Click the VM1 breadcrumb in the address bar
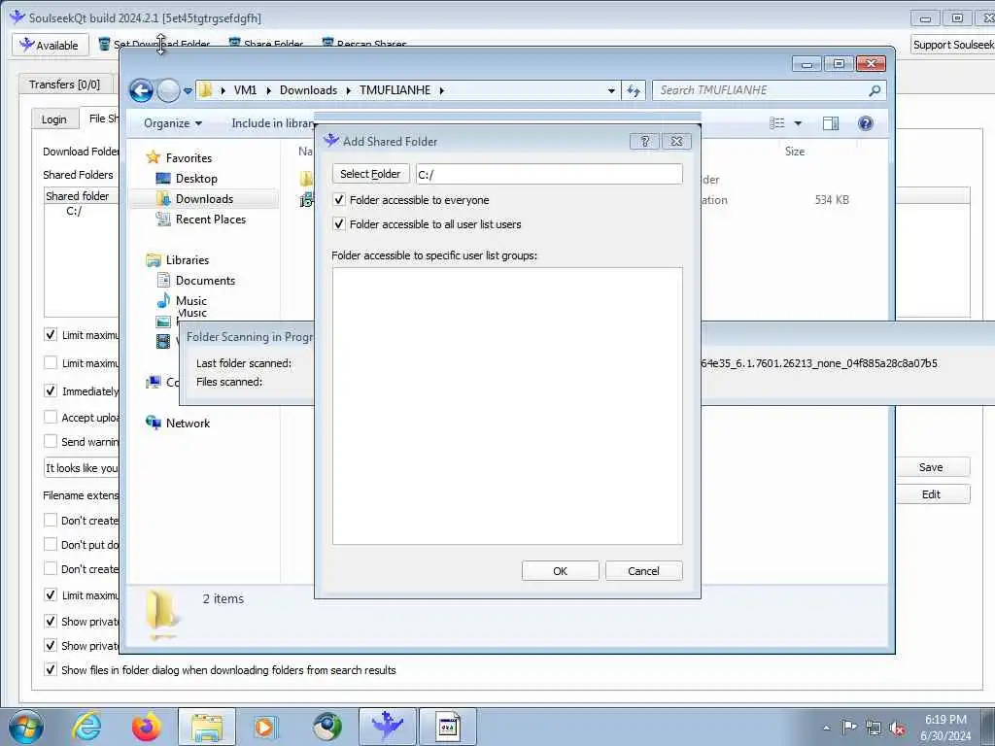This screenshot has height=746, width=995. [x=246, y=90]
